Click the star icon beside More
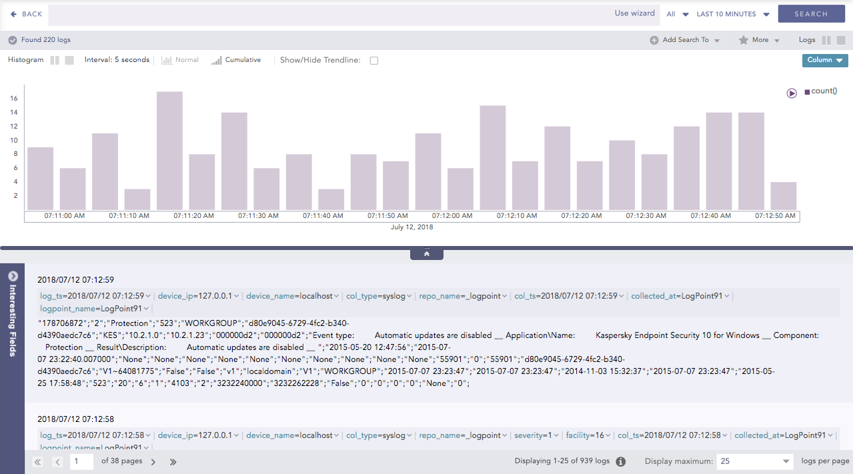This screenshot has width=853, height=474. tap(744, 40)
